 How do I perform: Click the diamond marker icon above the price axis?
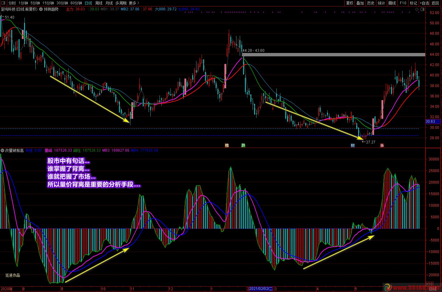[417, 9]
